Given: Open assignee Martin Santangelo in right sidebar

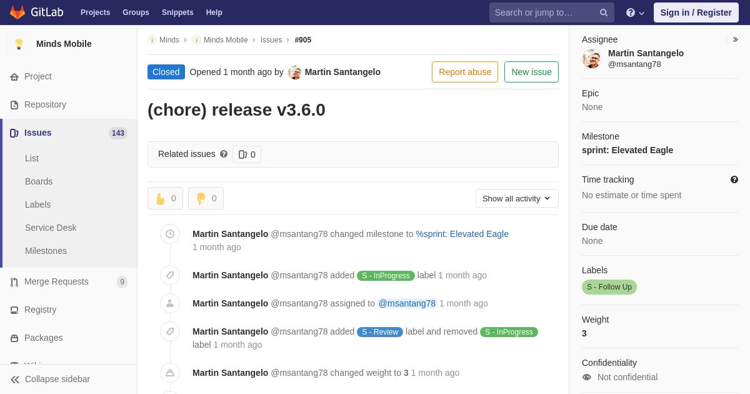Looking at the screenshot, I should [646, 53].
